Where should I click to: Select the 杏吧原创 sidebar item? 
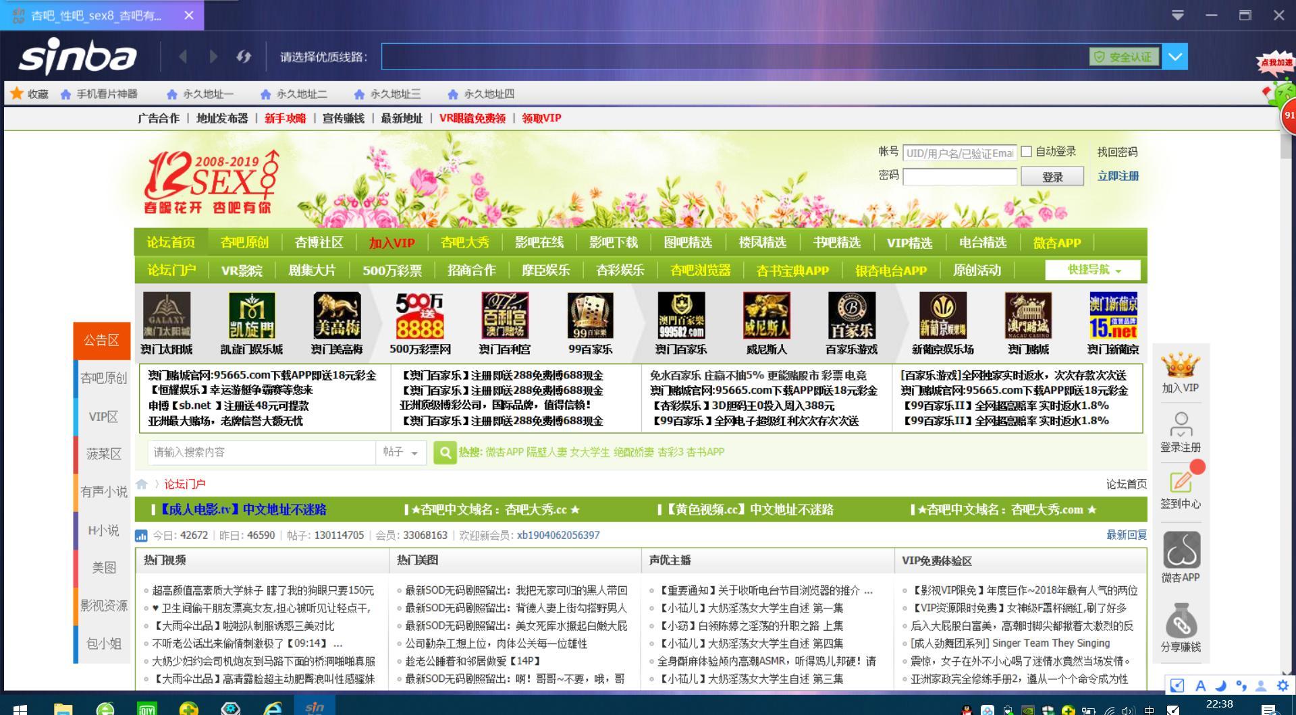click(103, 378)
